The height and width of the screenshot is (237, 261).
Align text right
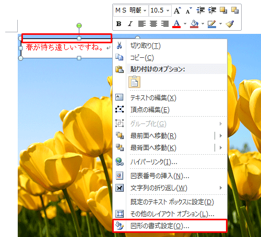coord(165,24)
